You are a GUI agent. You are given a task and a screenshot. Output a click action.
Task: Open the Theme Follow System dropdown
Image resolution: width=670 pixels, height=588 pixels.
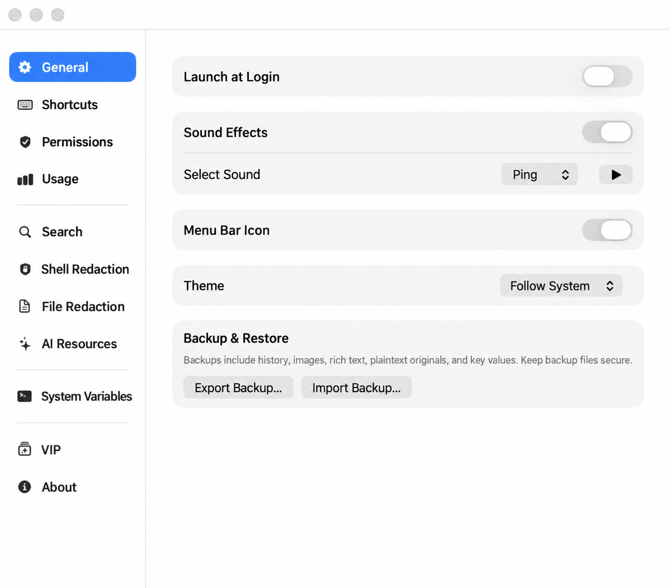coord(561,285)
